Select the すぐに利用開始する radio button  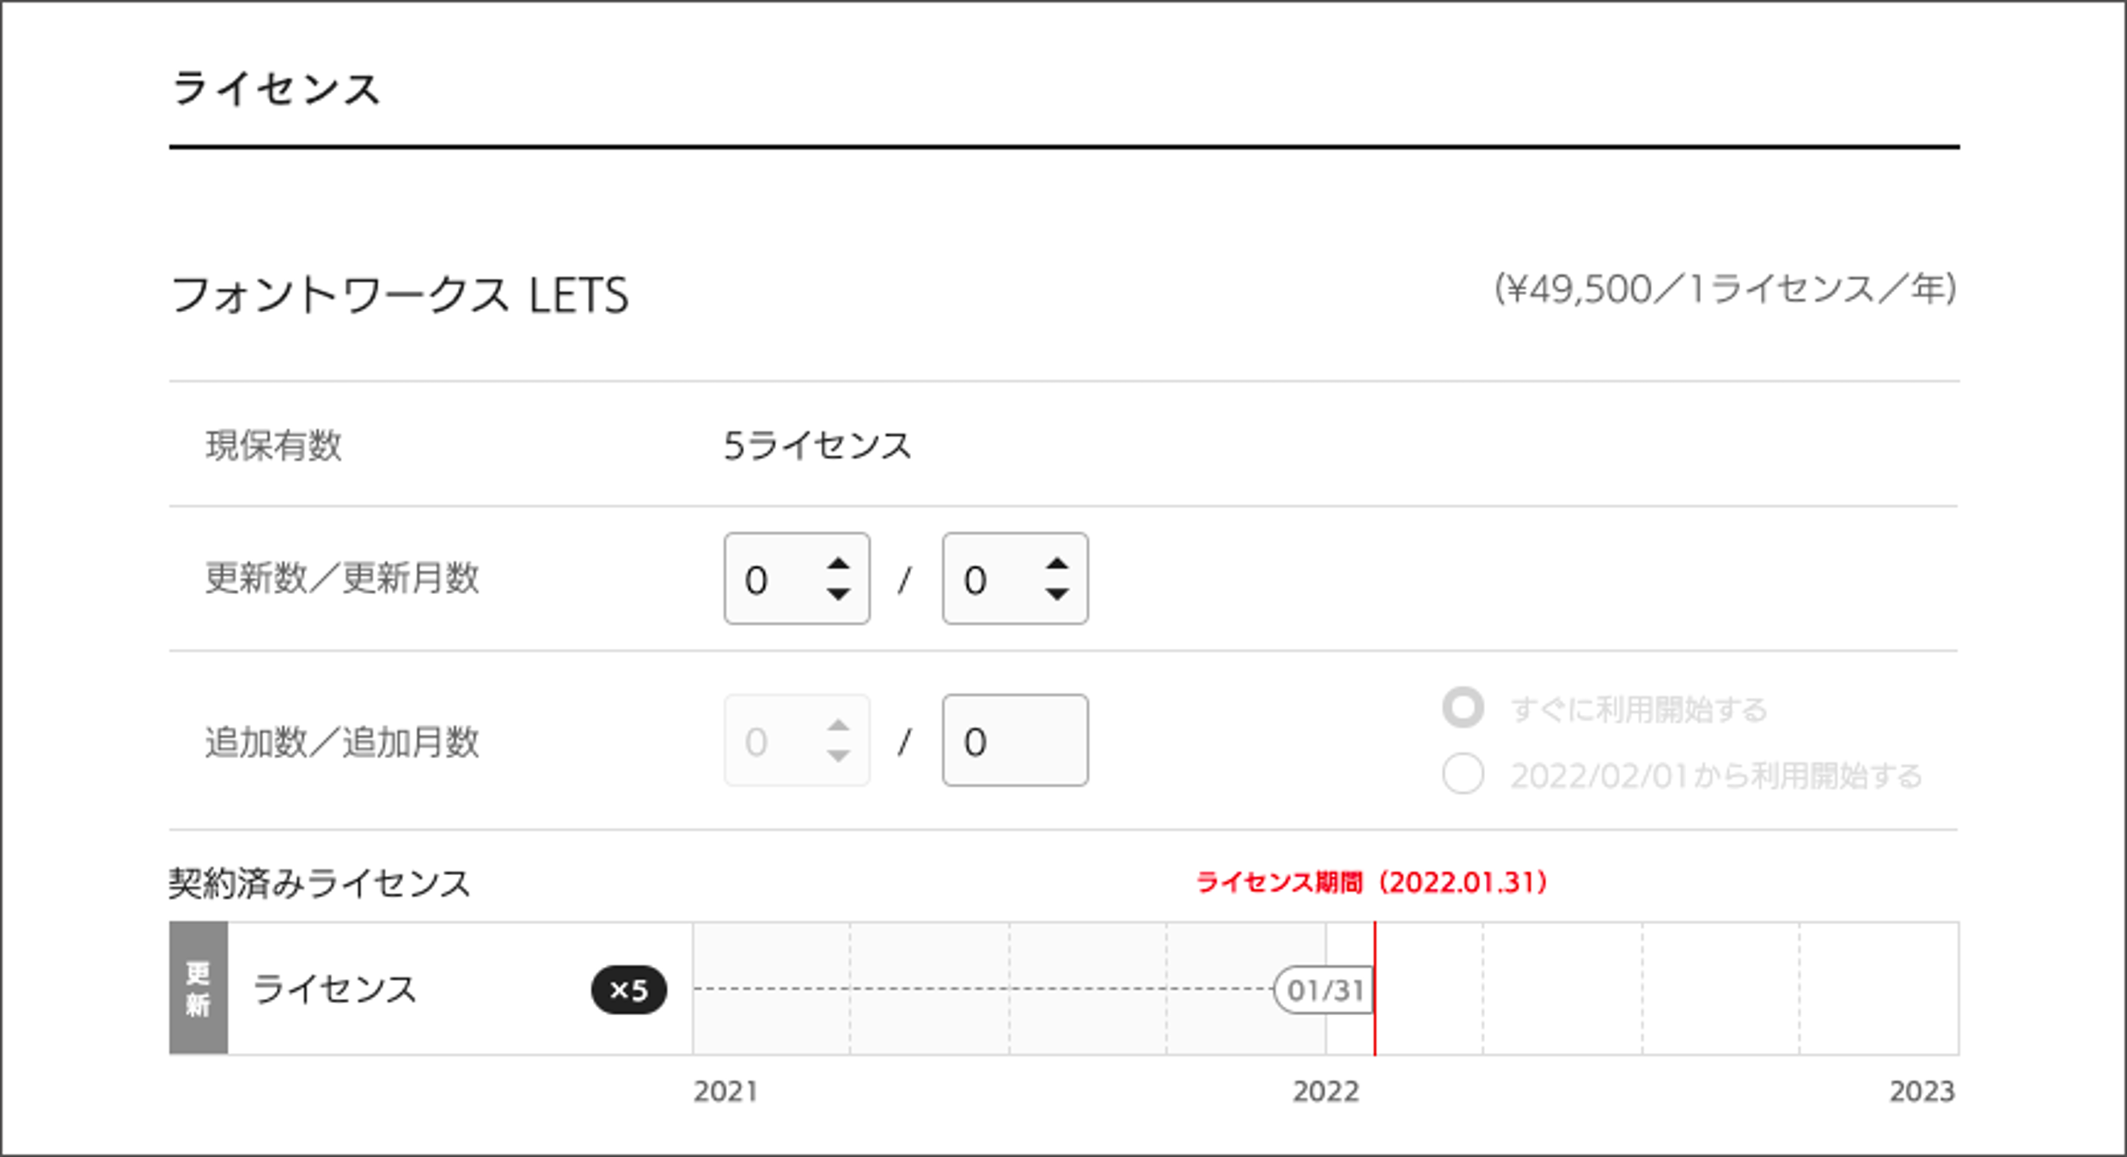coord(1463,708)
